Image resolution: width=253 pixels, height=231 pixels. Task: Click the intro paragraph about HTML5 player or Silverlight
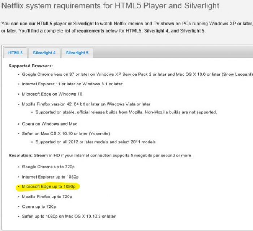[127, 27]
